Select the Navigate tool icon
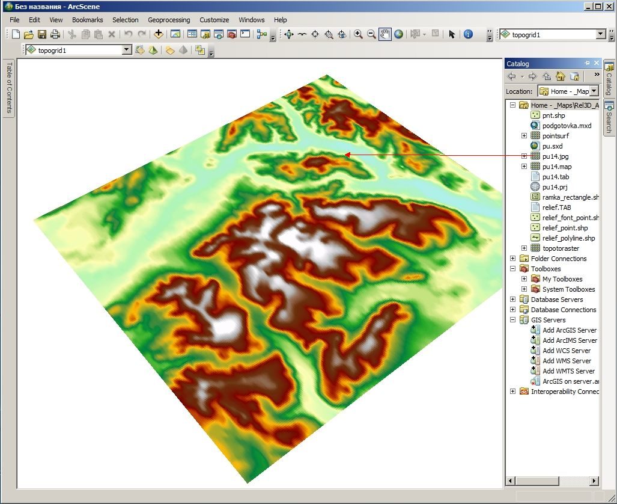 [x=289, y=34]
